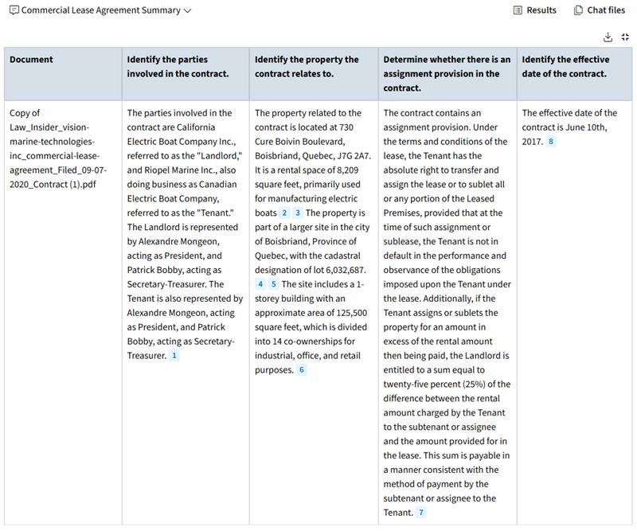The image size is (637, 531).
Task: Click citation 8 after effective date
Action: click(550, 142)
